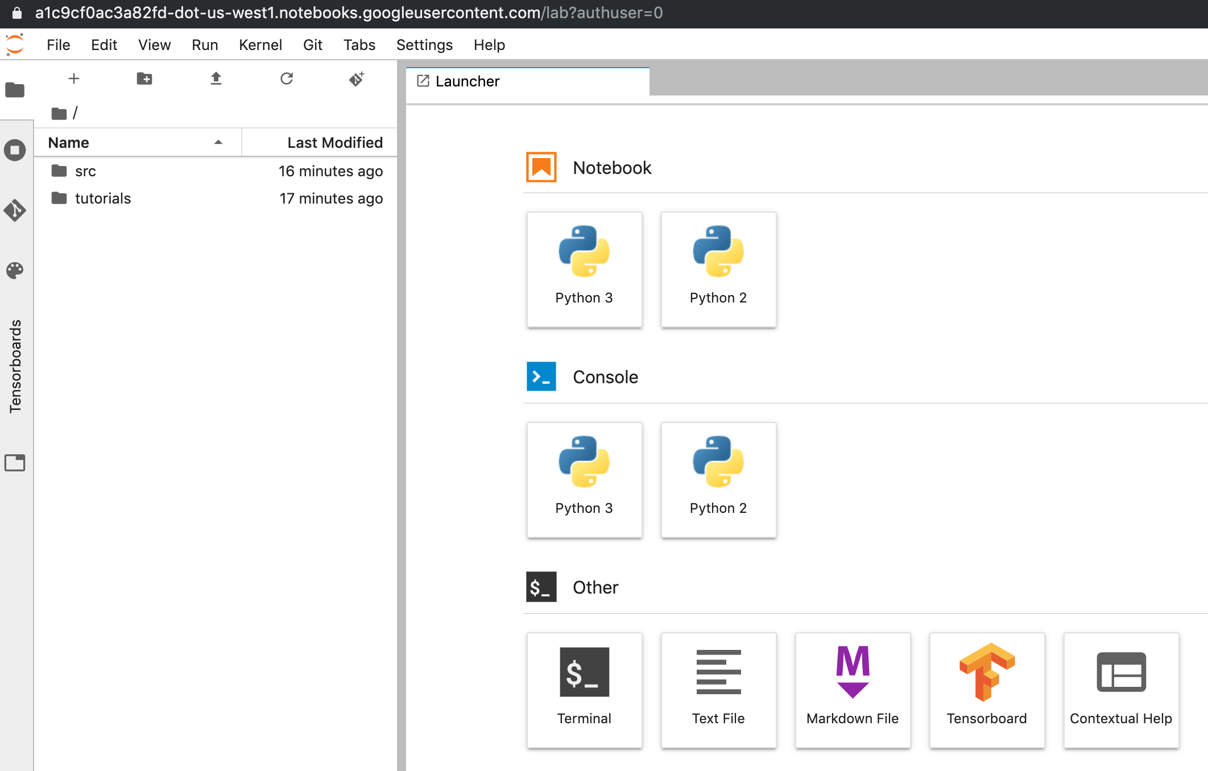
Task: Launch a Python 3 notebook
Action: (584, 269)
